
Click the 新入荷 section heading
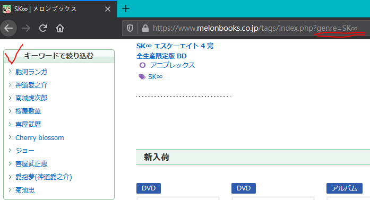click(157, 157)
